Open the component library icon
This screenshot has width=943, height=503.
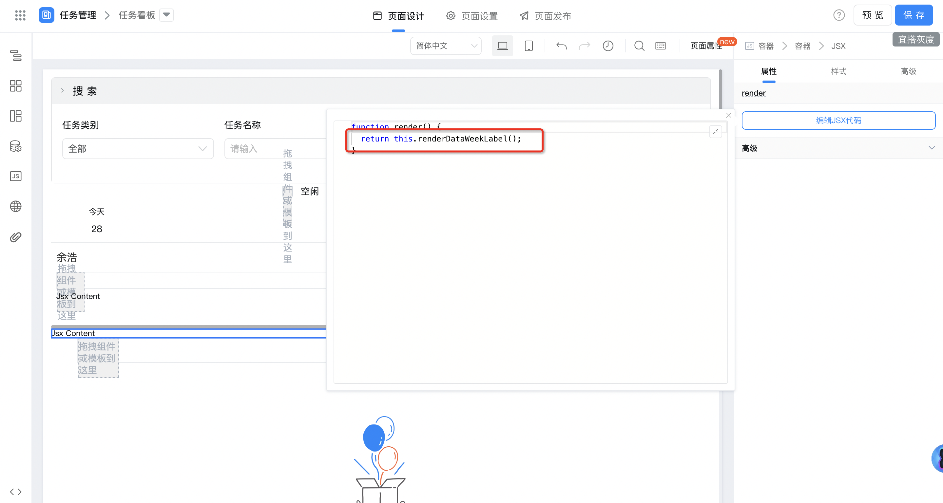[16, 86]
